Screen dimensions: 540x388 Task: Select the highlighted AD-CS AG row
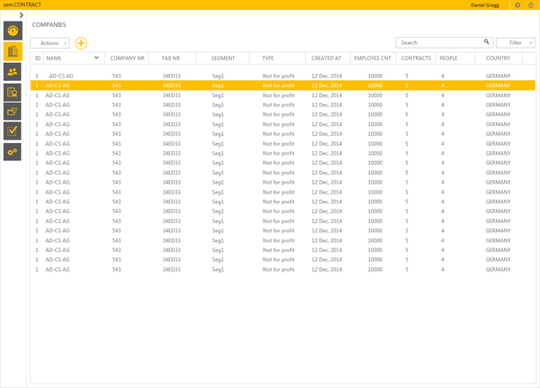coord(270,86)
